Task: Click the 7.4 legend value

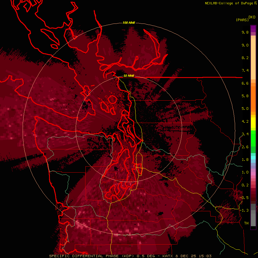Action: click(x=245, y=71)
